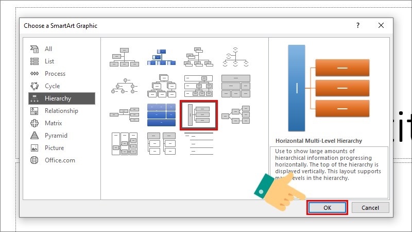Show the Process SmartArt category

(x=55, y=74)
